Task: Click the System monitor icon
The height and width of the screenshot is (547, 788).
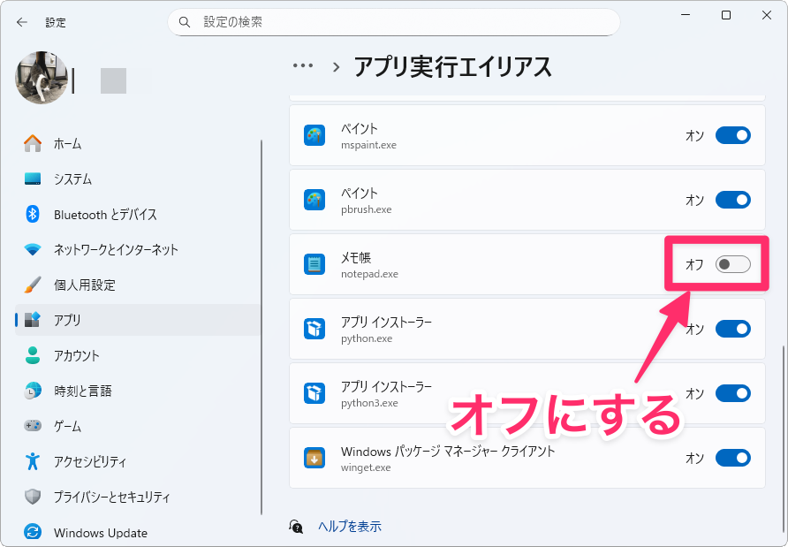Action: [x=33, y=179]
